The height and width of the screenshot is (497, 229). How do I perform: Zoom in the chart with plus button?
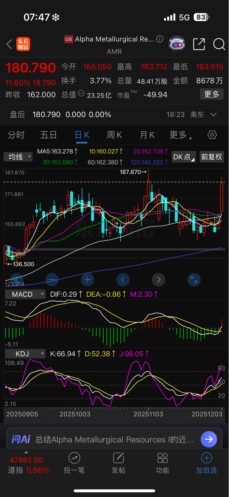[x=88, y=280]
